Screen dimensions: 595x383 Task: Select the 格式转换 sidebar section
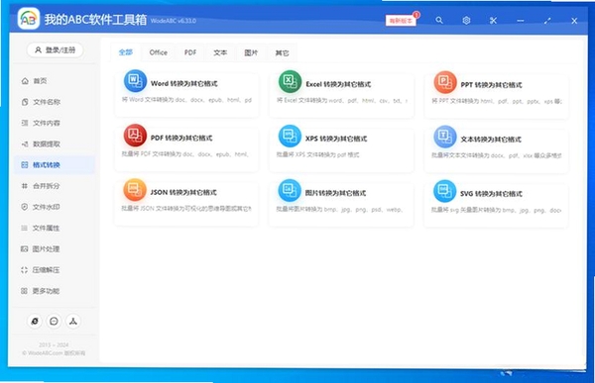coord(54,165)
